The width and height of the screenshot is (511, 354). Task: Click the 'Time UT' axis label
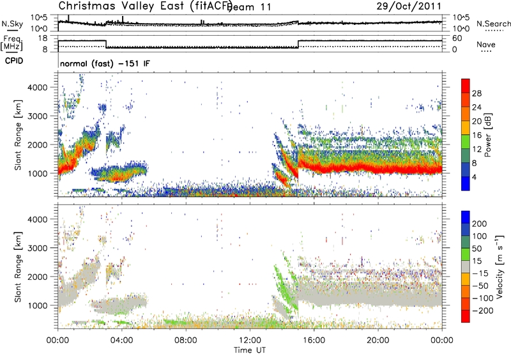[x=250, y=350]
